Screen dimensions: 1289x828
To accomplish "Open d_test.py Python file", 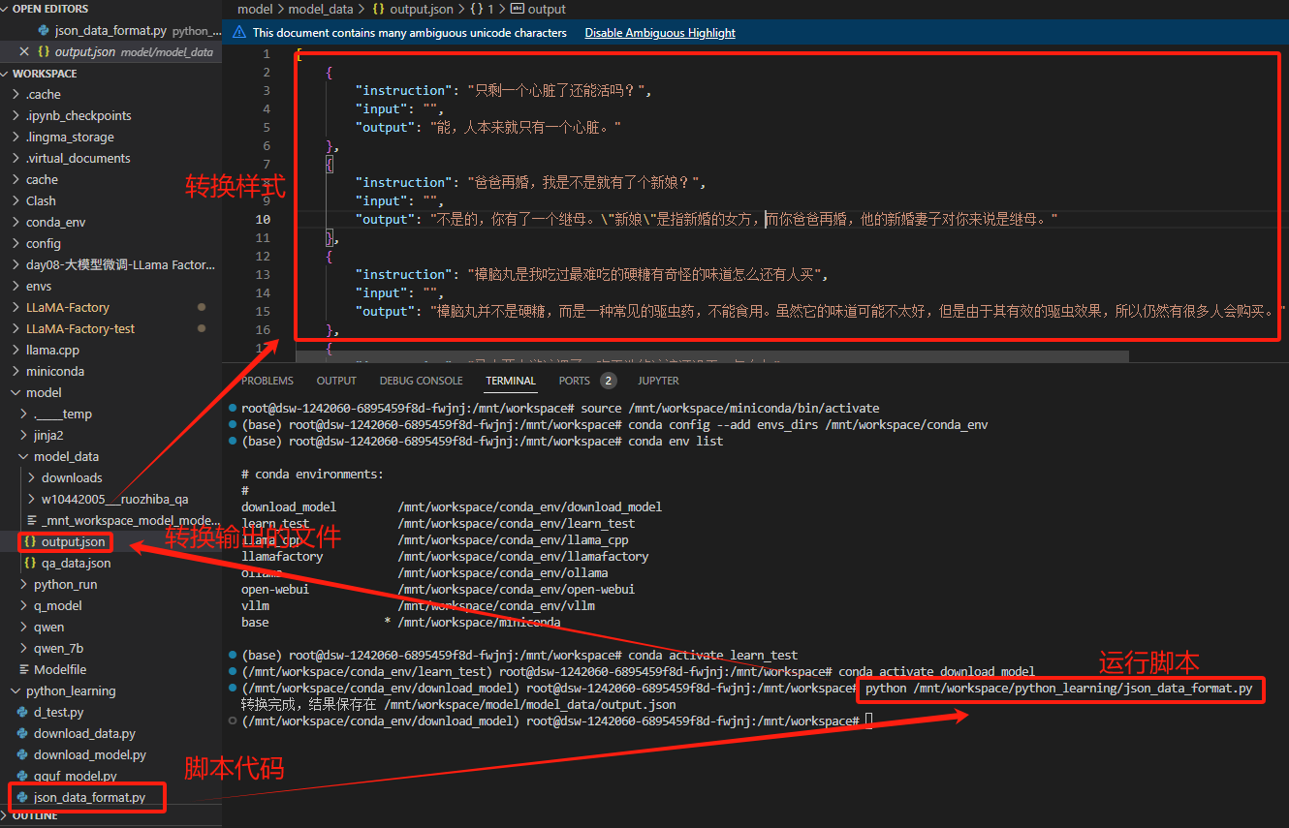I will [x=58, y=712].
